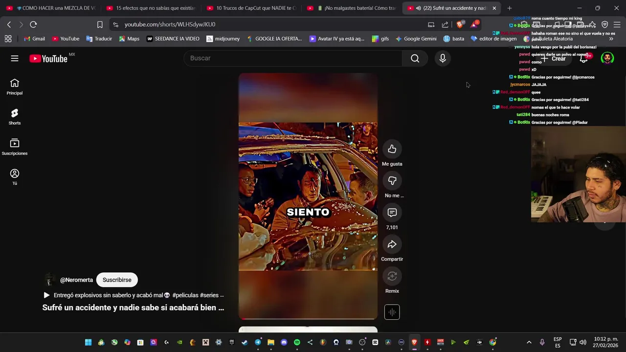Toggle bookmark for this page
The width and height of the screenshot is (626, 352).
(x=100, y=24)
